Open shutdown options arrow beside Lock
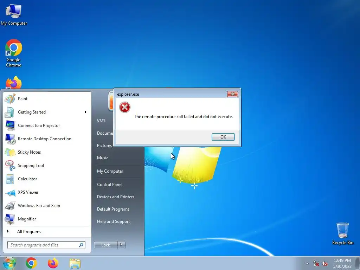 [x=121, y=245]
